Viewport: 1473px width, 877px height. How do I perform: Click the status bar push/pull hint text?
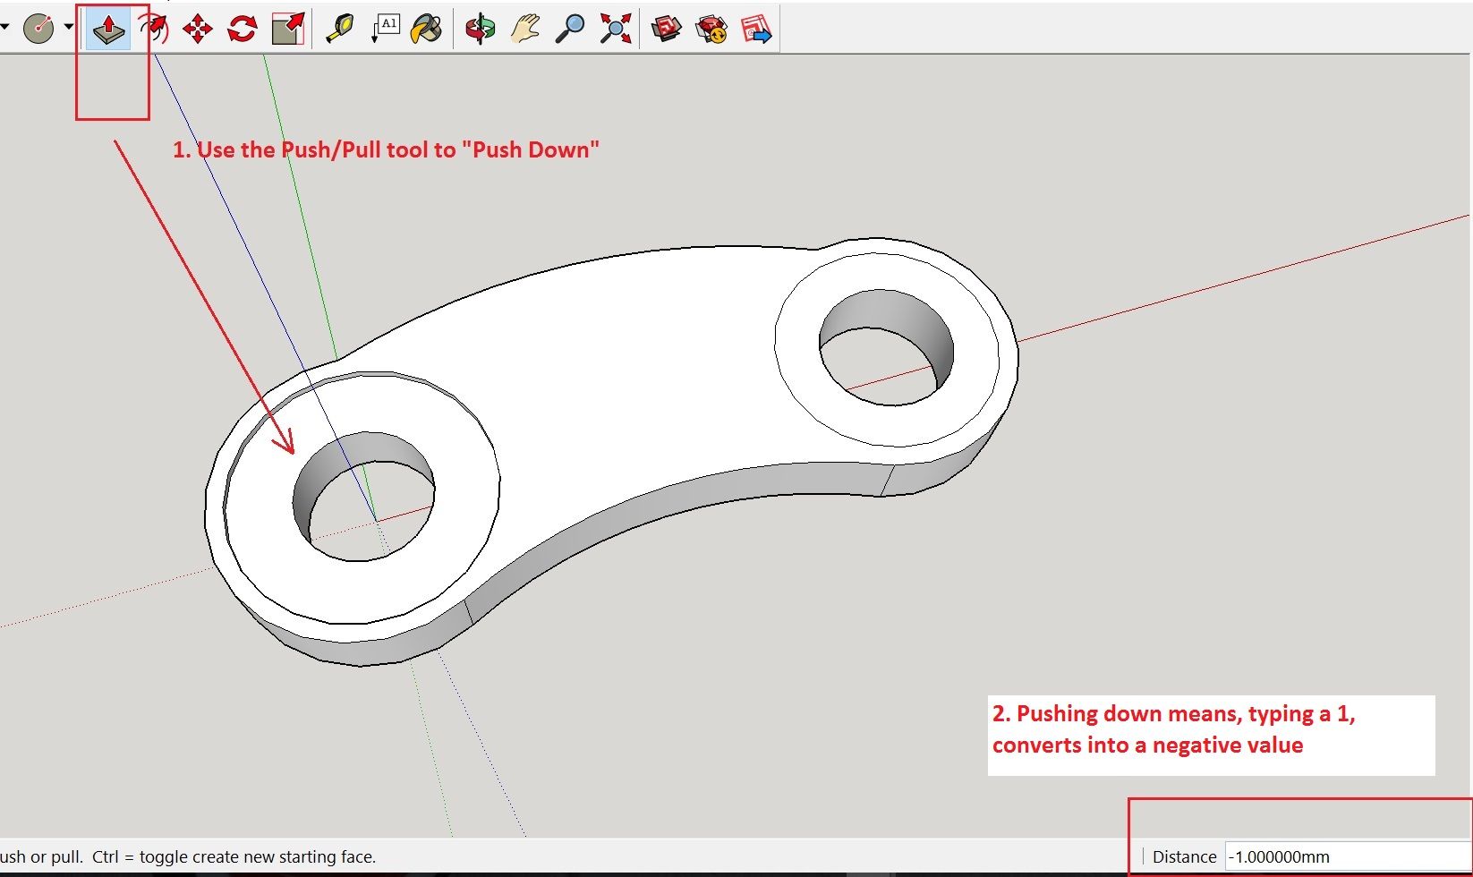tap(188, 856)
